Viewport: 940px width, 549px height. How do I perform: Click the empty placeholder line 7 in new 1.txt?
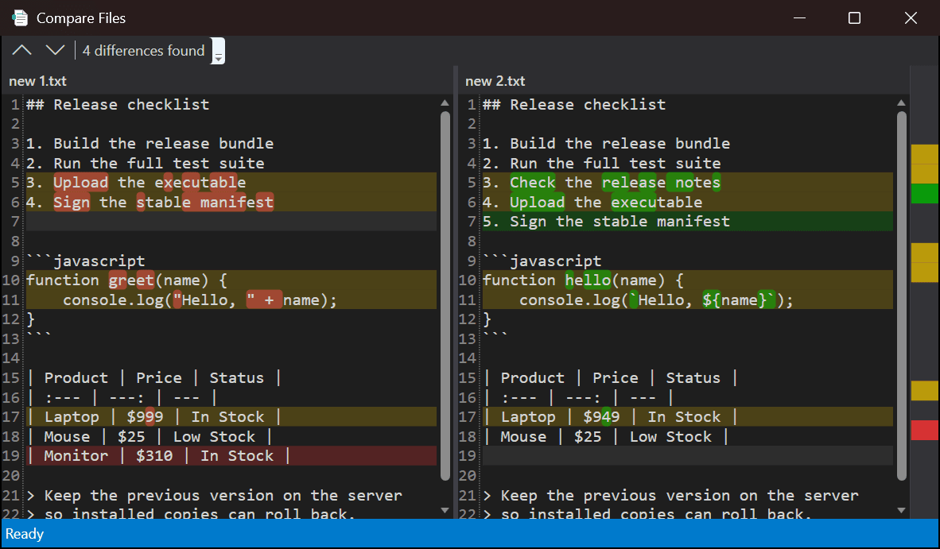coord(231,222)
